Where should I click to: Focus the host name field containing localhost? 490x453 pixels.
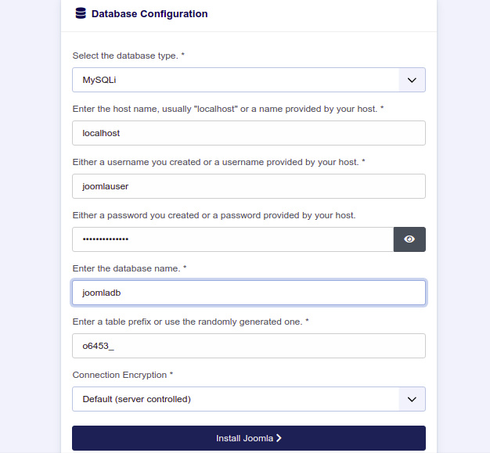(x=248, y=133)
